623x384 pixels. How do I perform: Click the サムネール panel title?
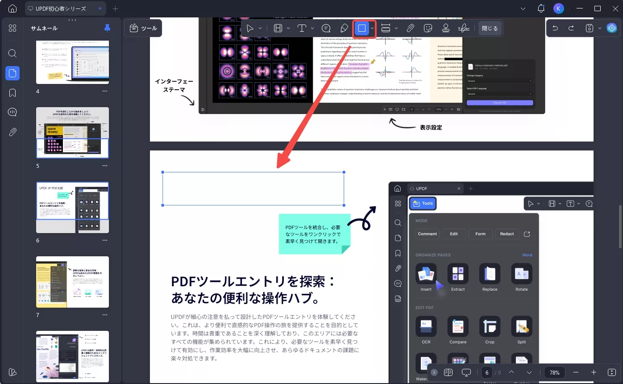pos(44,28)
